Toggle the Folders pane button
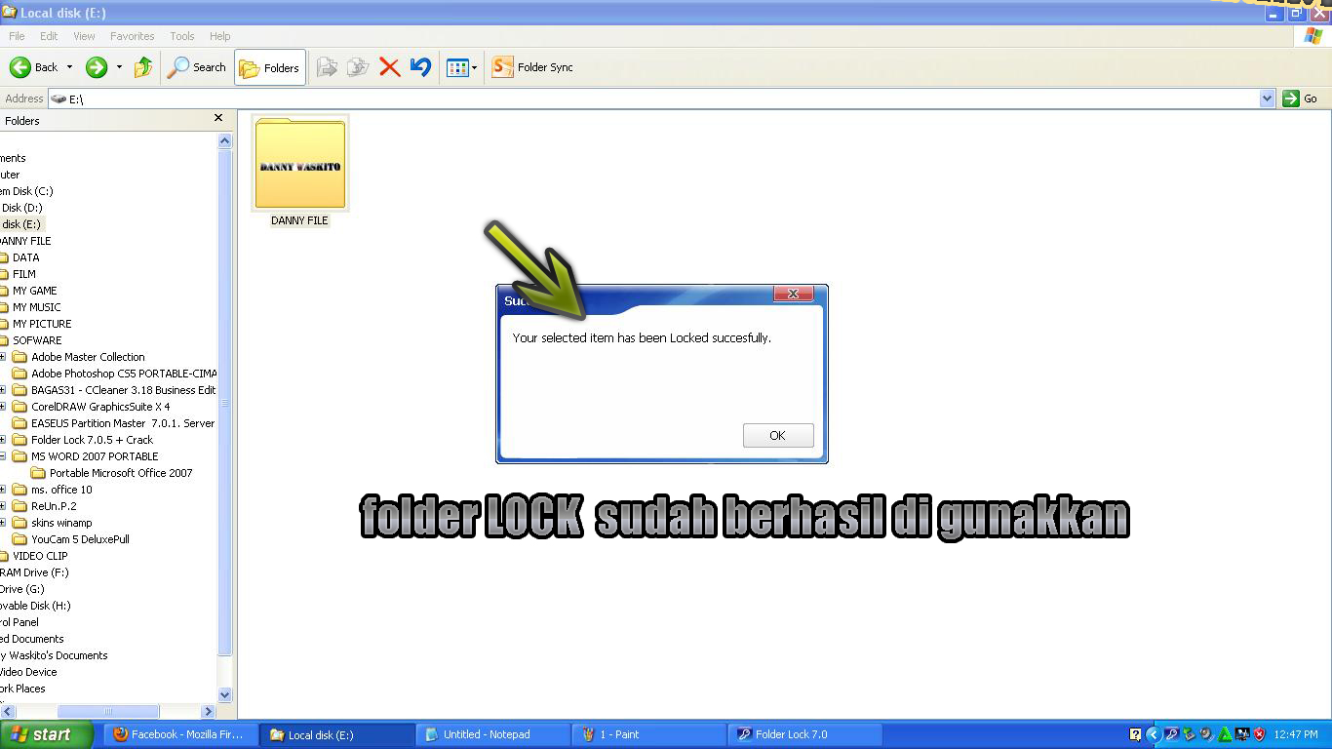Screen dimensions: 1332x749 (269, 67)
